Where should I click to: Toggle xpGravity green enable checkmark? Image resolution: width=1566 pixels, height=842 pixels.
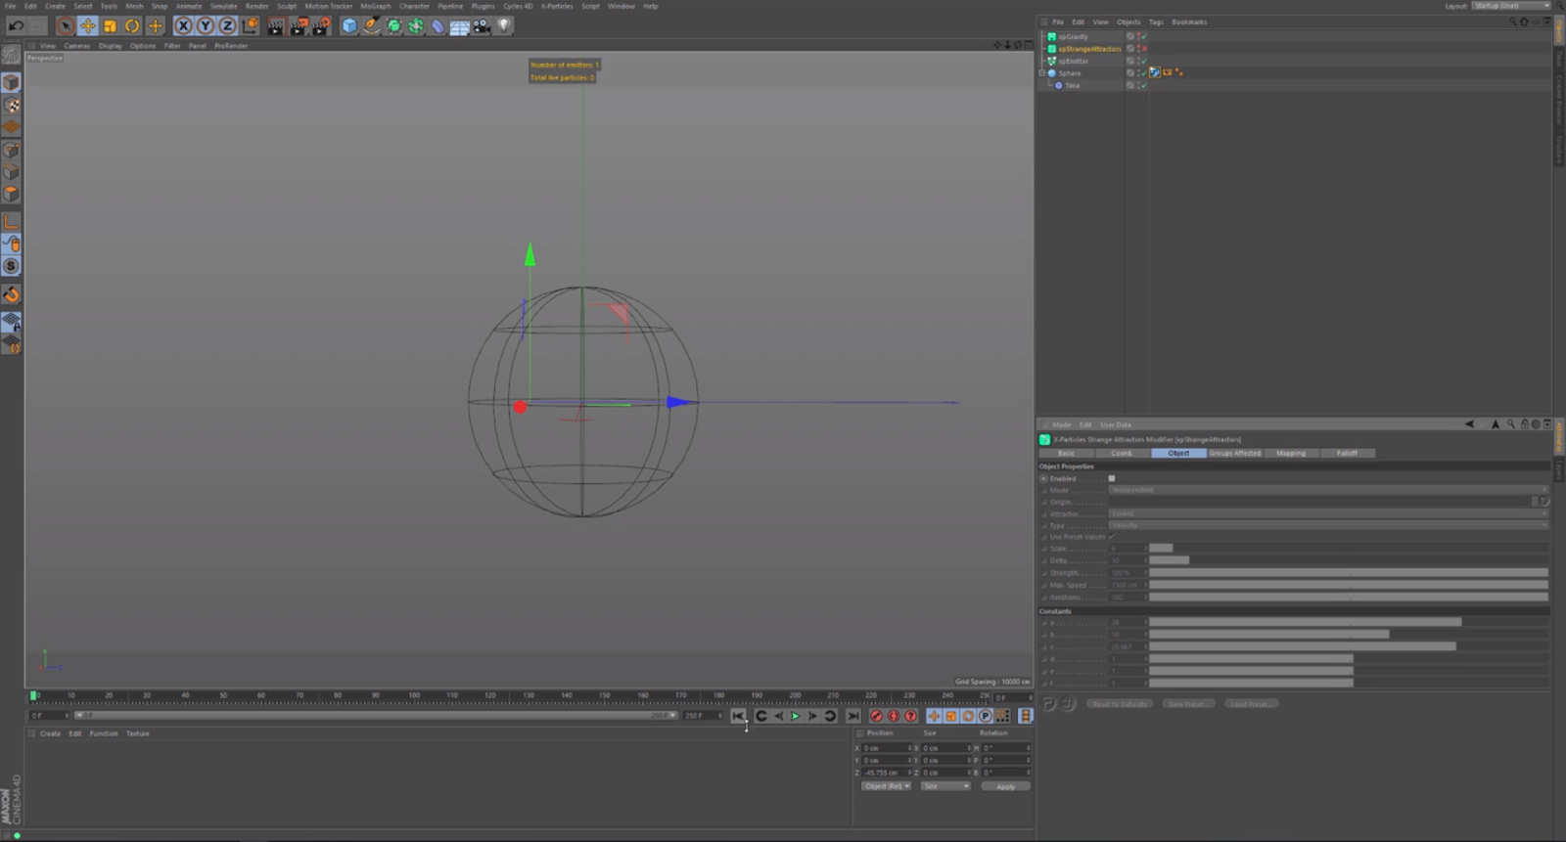[x=1143, y=36]
